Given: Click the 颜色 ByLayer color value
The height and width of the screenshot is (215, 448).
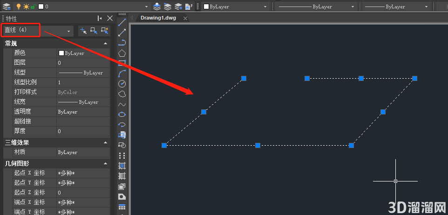Looking at the screenshot, I should (83, 53).
